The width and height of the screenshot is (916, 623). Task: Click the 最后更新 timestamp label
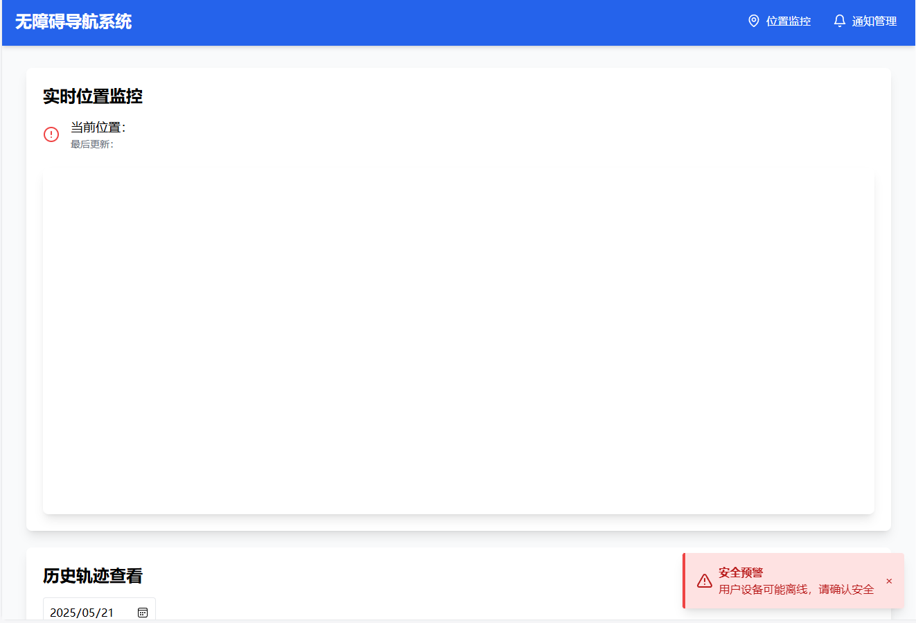tap(92, 144)
